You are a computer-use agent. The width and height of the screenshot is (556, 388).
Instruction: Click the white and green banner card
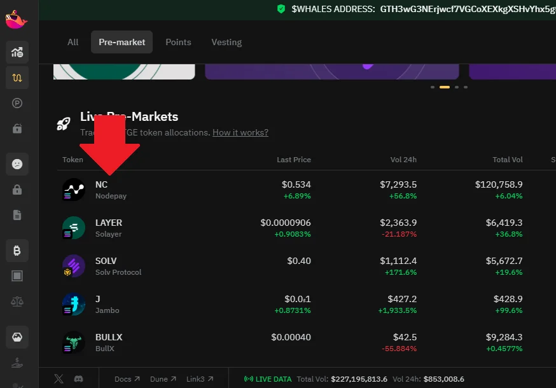tap(124, 72)
